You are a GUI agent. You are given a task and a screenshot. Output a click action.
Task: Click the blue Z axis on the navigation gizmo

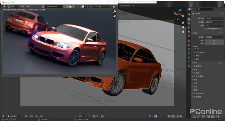coord(180,10)
